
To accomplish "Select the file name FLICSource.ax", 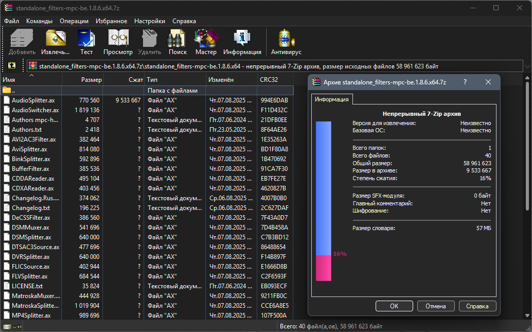I will click(31, 267).
